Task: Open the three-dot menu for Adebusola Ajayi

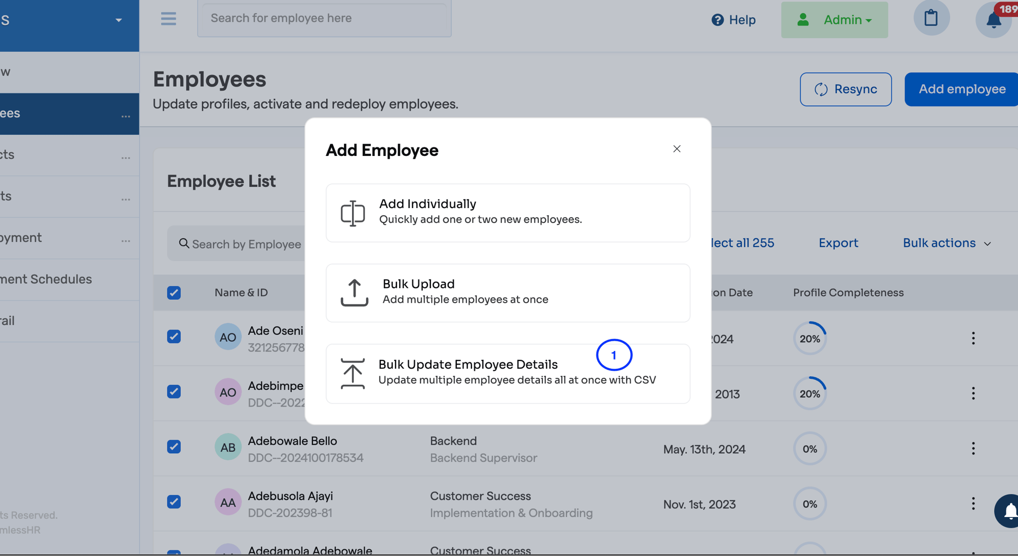Action: pos(973,504)
